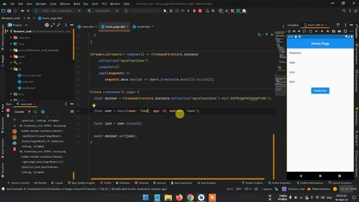Run the app with the green play icon

(165, 11)
